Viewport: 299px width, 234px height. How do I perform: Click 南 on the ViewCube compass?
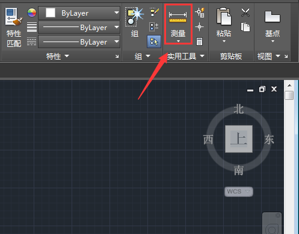pos(239,170)
